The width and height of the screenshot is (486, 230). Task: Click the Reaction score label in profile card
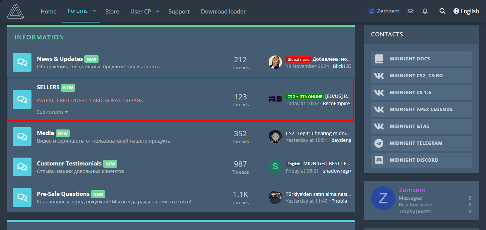416,205
